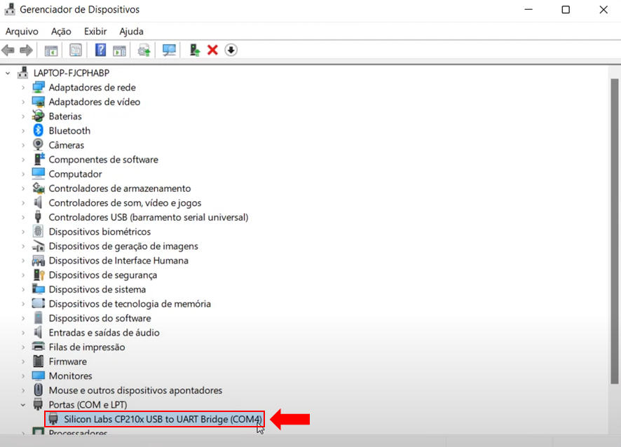The height and width of the screenshot is (447, 621).
Task: Expand the Monitores category chevron
Action: (23, 376)
